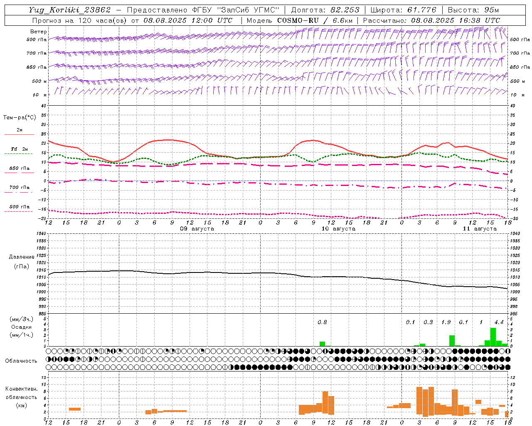Click the '09 августа' date label
532x426 pixels.
coord(197,229)
